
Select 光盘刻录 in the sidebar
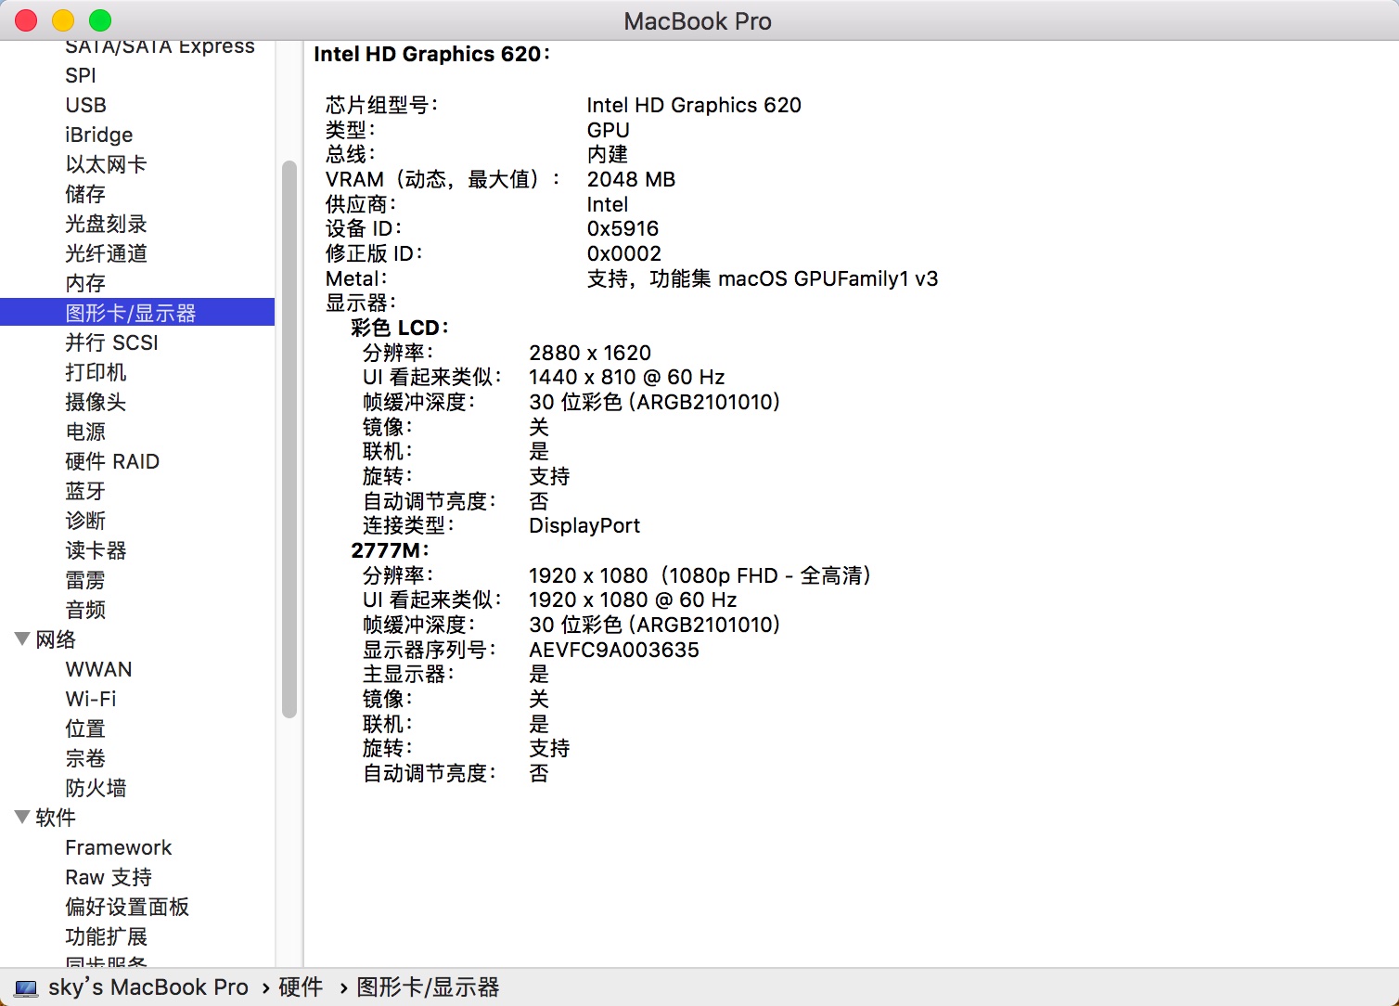pos(106,224)
